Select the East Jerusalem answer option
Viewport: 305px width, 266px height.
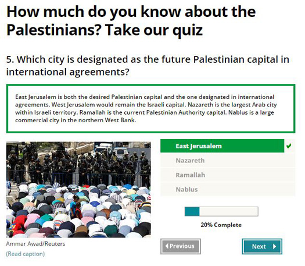coord(222,146)
